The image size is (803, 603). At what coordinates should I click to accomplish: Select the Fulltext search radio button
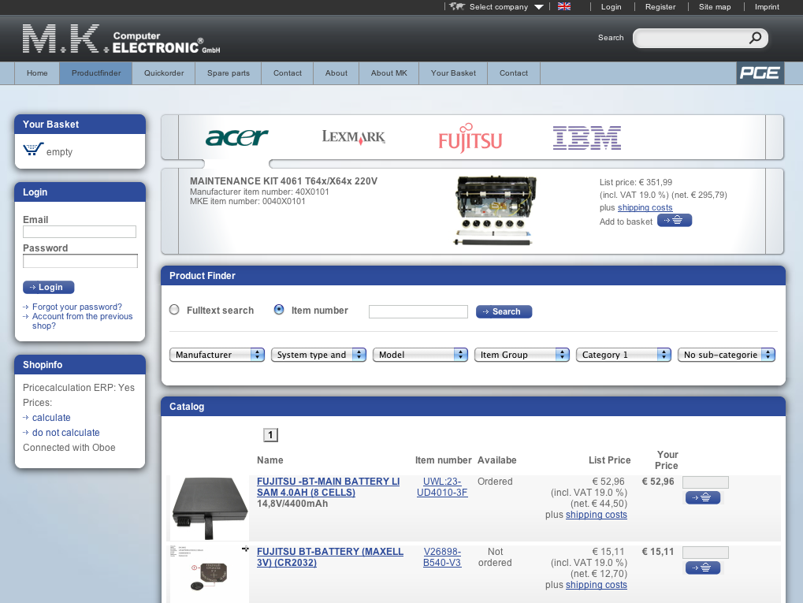[174, 309]
